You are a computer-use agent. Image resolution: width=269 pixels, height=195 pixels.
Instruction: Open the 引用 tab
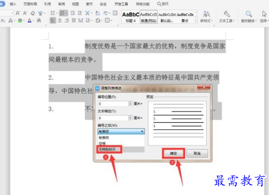pos(47,4)
